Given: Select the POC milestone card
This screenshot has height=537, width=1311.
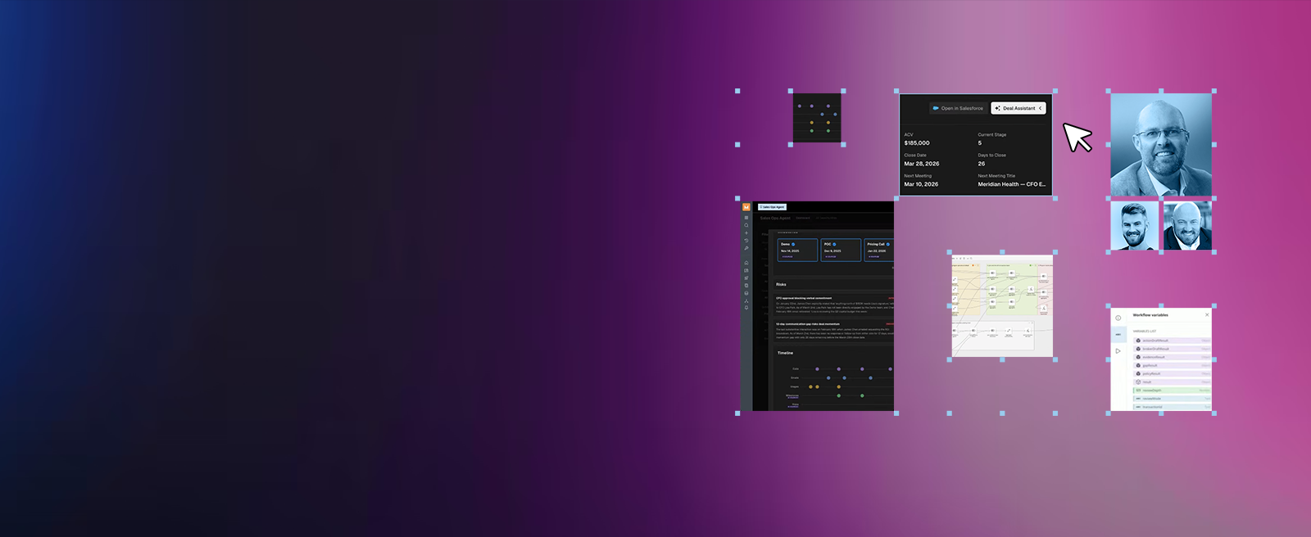Looking at the screenshot, I should tap(841, 250).
